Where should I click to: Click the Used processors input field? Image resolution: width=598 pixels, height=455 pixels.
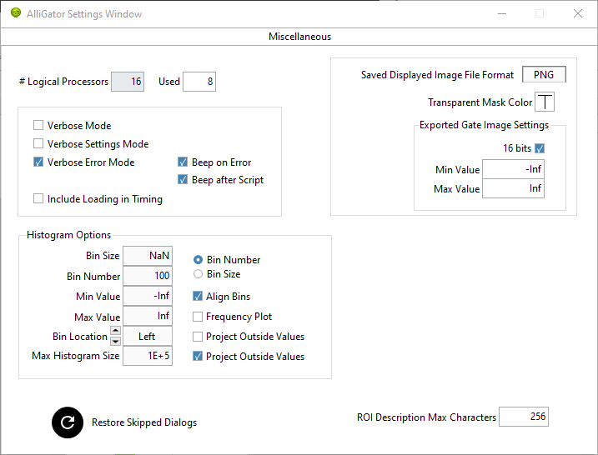pos(199,82)
